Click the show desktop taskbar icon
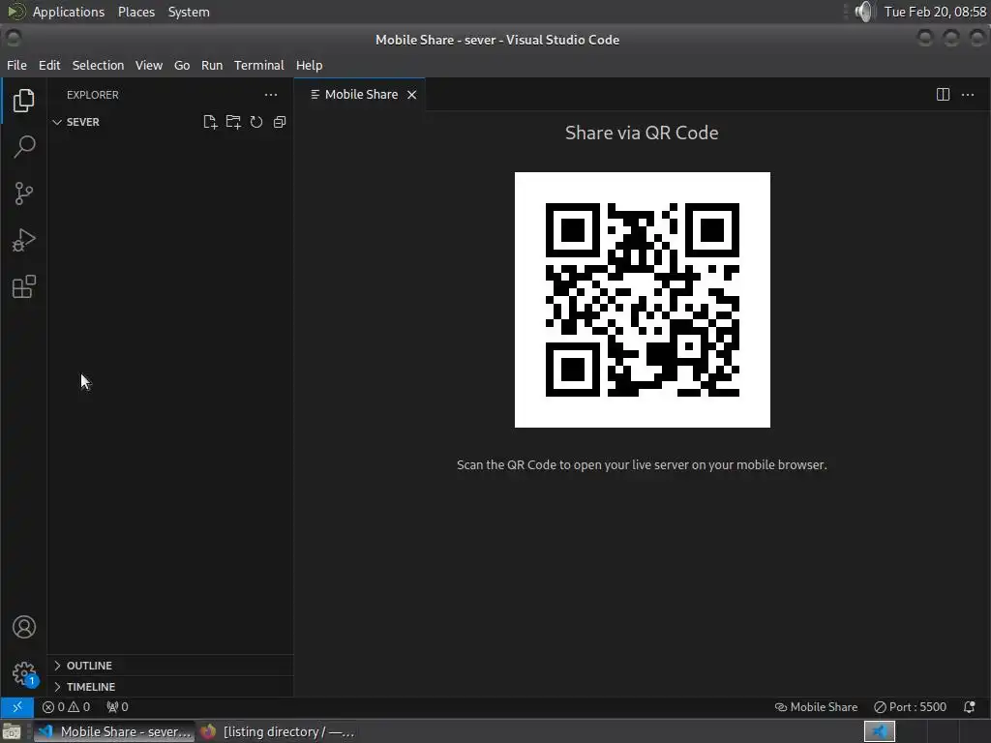The height and width of the screenshot is (743, 991). (12, 731)
